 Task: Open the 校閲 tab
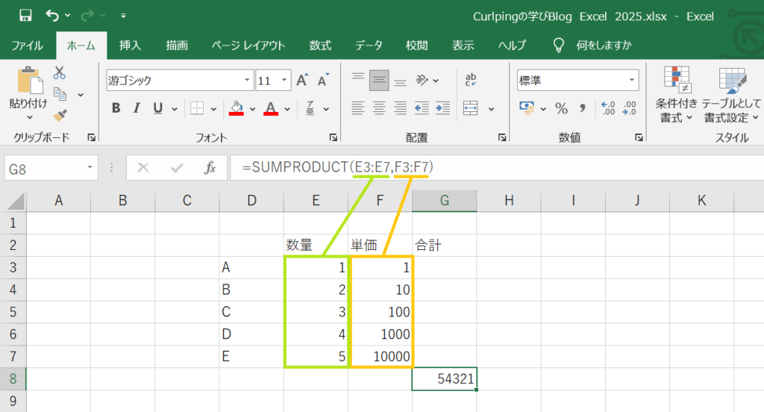(x=416, y=46)
